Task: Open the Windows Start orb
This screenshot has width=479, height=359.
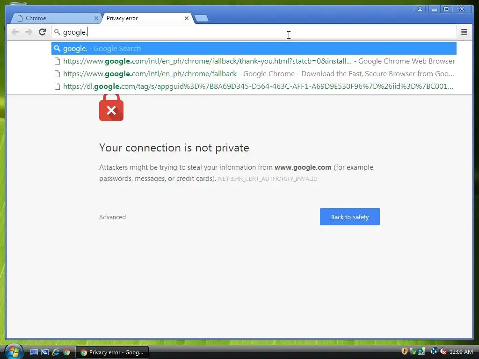Action: [13, 352]
